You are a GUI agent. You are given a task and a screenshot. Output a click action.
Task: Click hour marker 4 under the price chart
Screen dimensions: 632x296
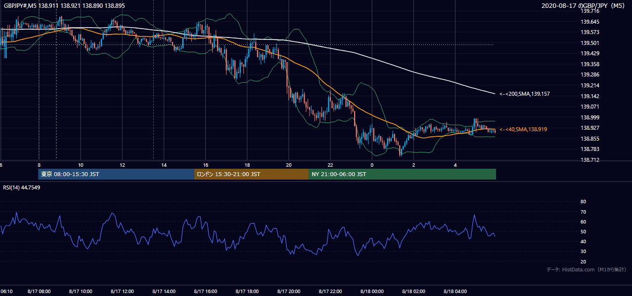[x=455, y=165]
